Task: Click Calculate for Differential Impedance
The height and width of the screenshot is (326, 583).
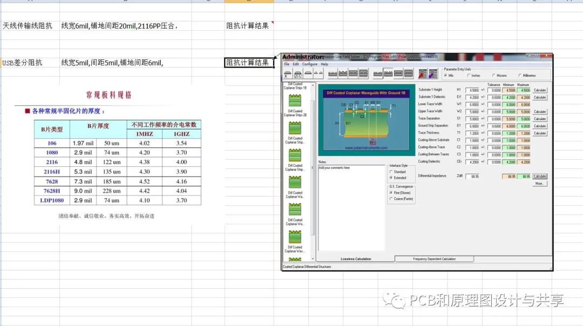Action: click(540, 176)
